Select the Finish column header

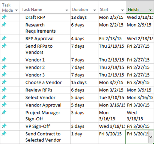(x=140, y=7)
